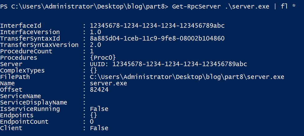The width and height of the screenshot is (304, 136).
Task: Click the InterfaceVersion value 1.0
Action: (95, 32)
